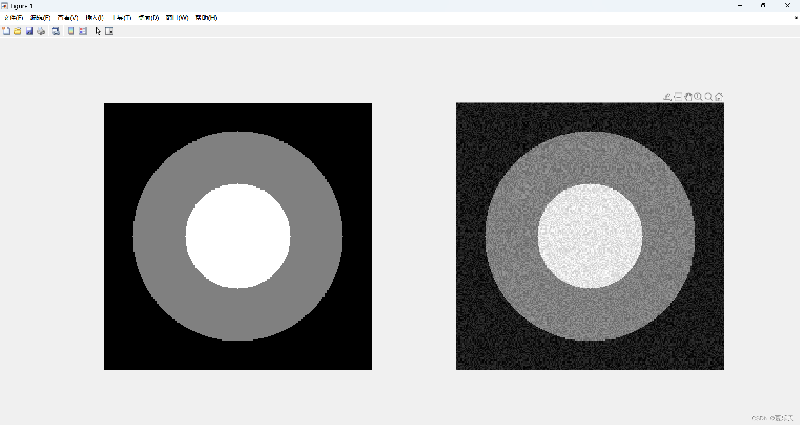The width and height of the screenshot is (800, 425).
Task: Open the export options dropdown arrow
Action: 670,99
